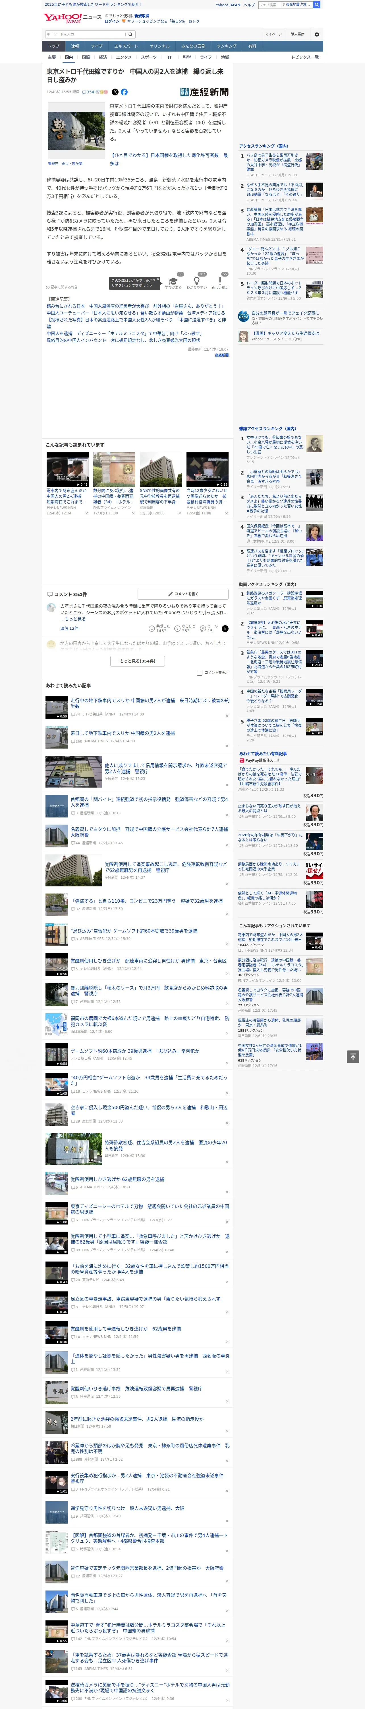Open the ライブ navigation tab
This screenshot has width=365, height=1709.
97,46
